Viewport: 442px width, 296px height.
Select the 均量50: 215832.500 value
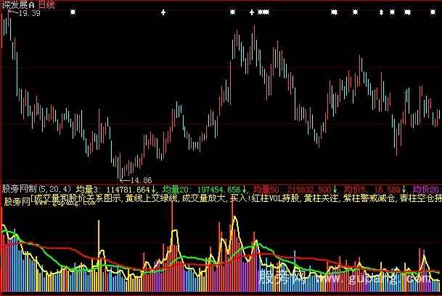click(292, 189)
